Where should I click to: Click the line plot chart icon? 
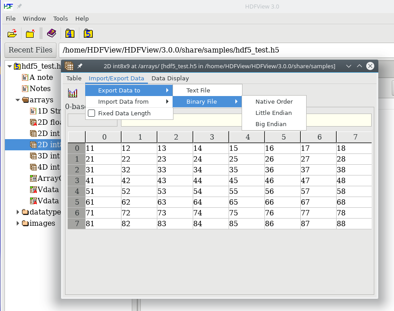(x=73, y=93)
